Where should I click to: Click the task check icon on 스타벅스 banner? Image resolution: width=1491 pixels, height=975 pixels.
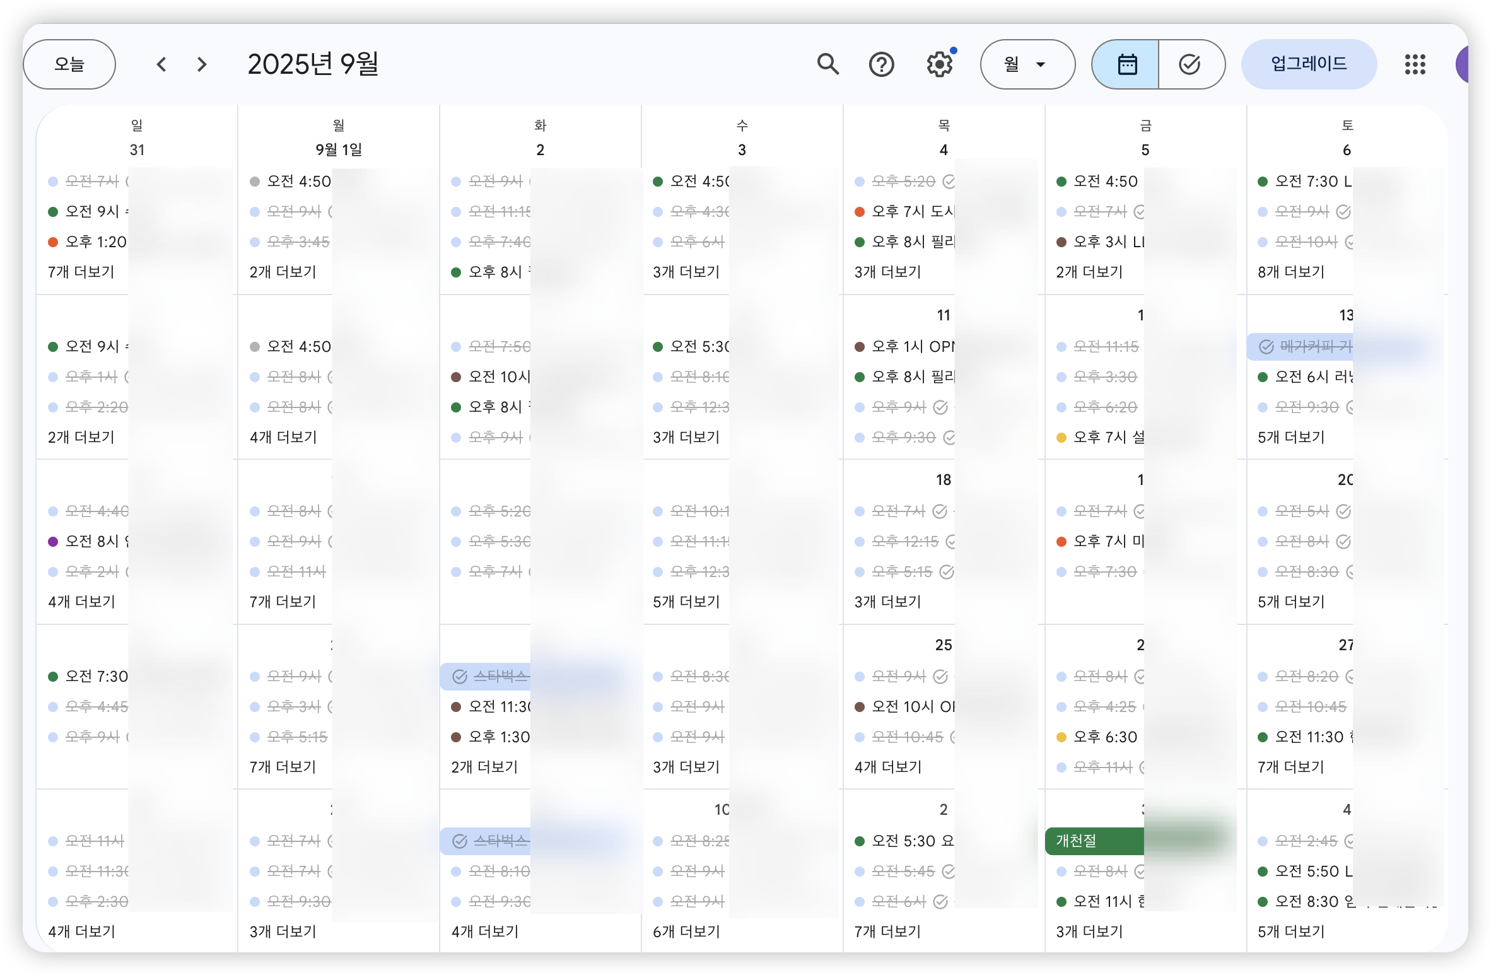pyautogui.click(x=460, y=677)
